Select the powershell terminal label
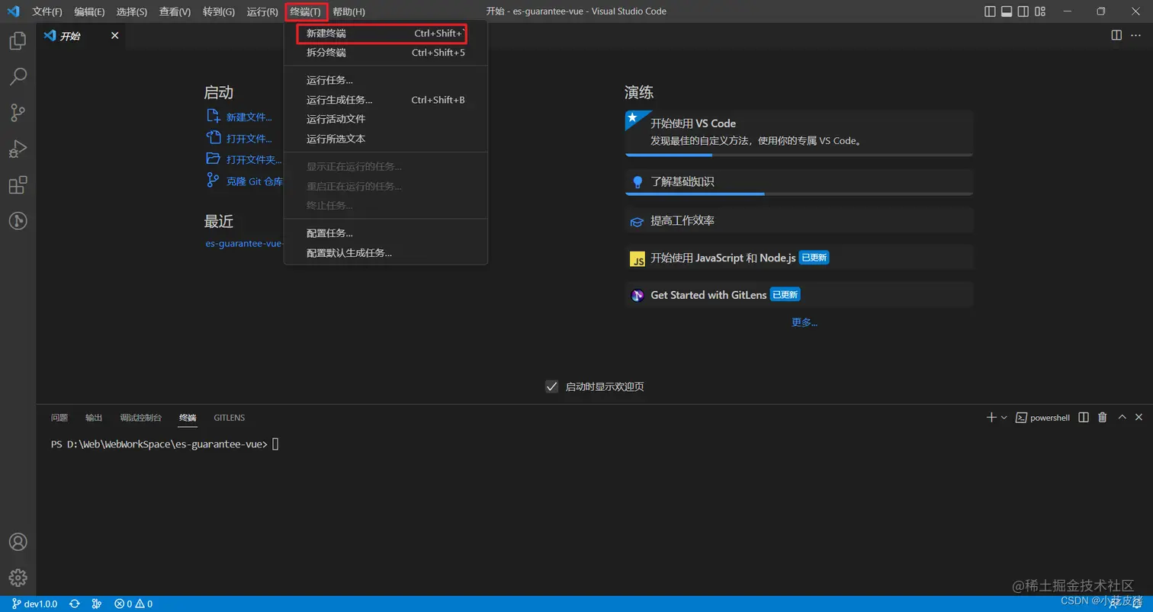The height and width of the screenshot is (612, 1153). (1042, 418)
